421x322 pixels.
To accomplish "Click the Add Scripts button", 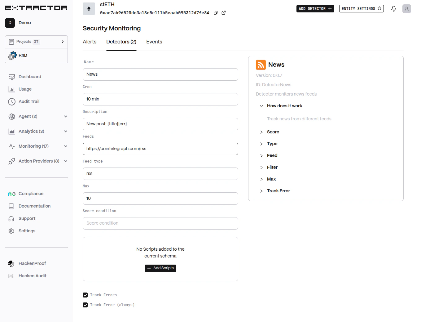I will [x=160, y=268].
